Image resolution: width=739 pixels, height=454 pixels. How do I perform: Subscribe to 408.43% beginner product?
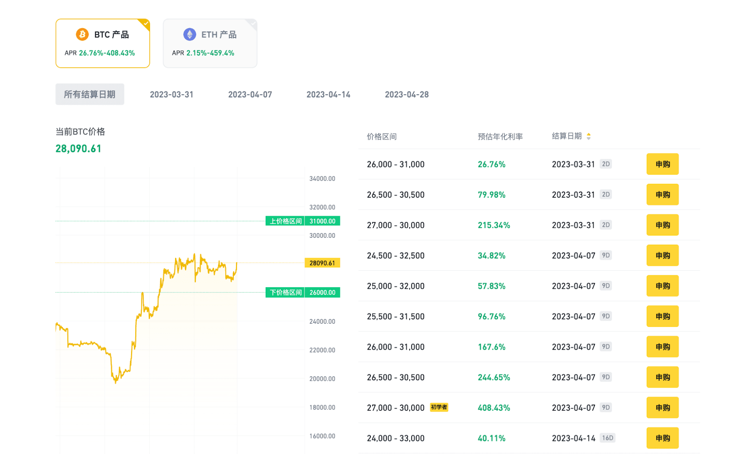click(x=662, y=407)
